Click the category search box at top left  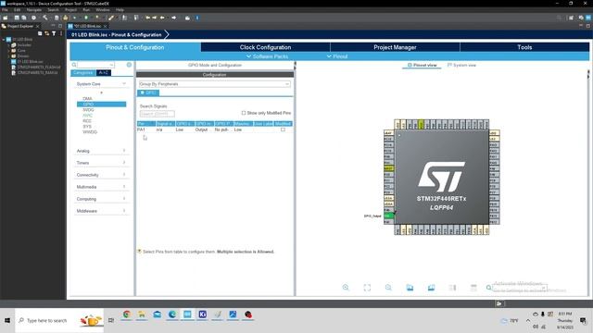tap(95, 65)
